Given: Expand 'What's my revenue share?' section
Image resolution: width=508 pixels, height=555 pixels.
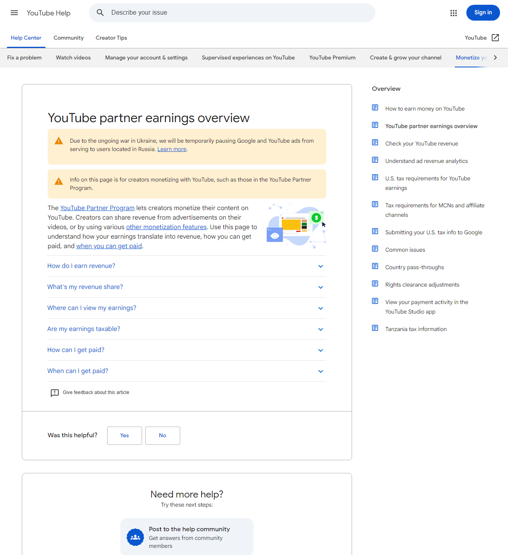Looking at the screenshot, I should click(x=187, y=287).
